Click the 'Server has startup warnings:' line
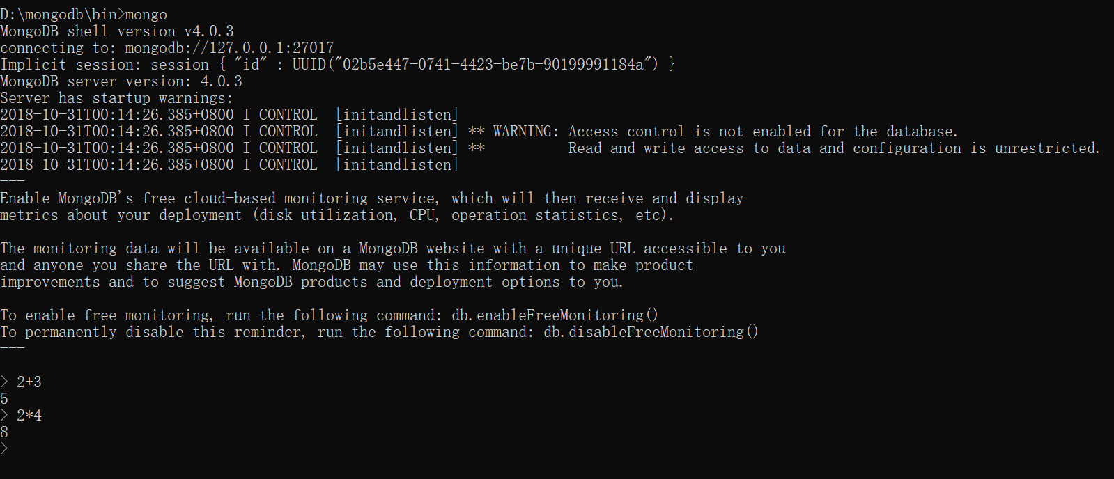Viewport: 1114px width, 479px height. [x=117, y=98]
